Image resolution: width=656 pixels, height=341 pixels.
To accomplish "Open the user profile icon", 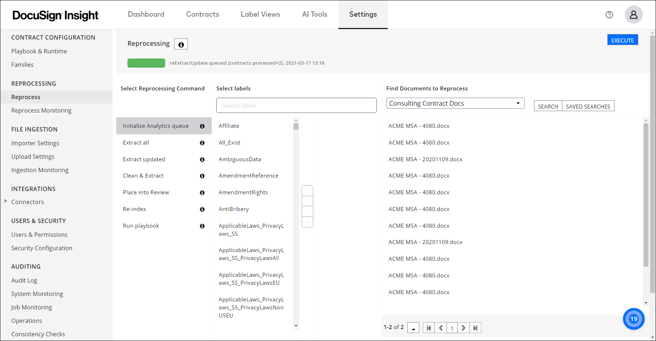I will (634, 15).
